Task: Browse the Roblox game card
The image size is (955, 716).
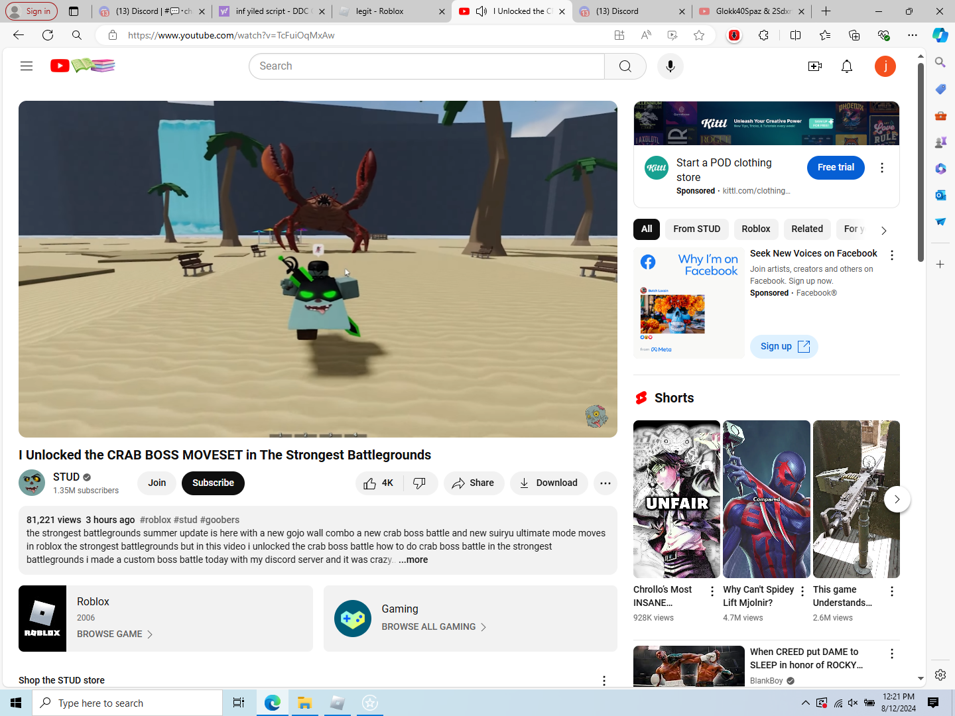Action: click(x=166, y=619)
